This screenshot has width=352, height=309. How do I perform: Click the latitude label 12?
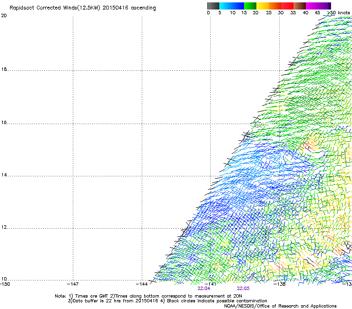tap(4, 227)
